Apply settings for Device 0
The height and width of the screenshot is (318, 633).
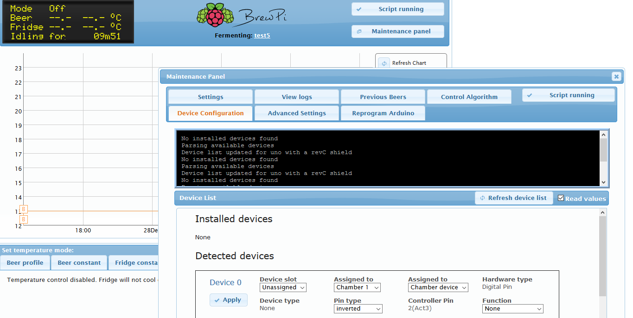pos(228,300)
